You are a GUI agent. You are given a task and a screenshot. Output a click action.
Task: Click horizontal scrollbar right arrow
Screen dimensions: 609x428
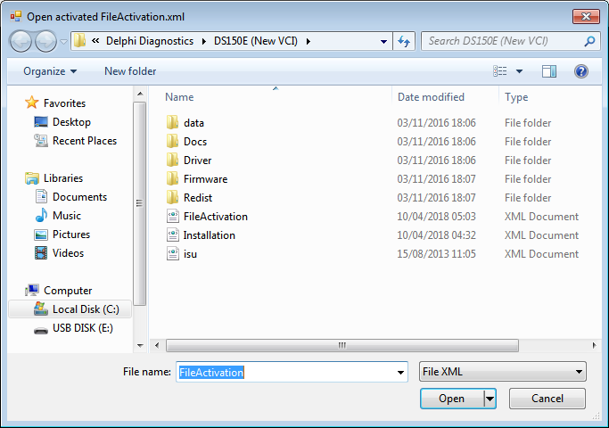pyautogui.click(x=594, y=345)
